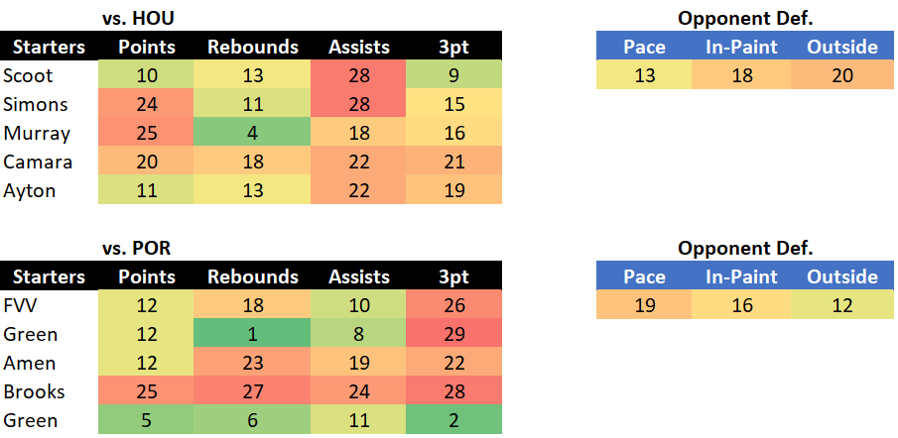Select the Outside value 20
This screenshot has width=898, height=438.
842,75
